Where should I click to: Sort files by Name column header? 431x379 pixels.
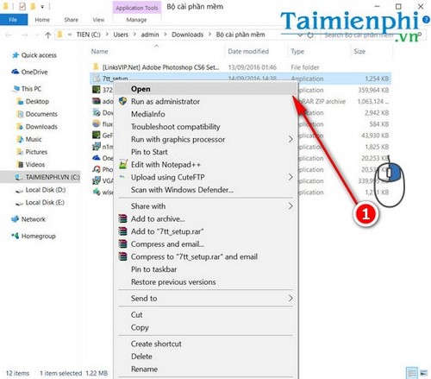[x=99, y=52]
